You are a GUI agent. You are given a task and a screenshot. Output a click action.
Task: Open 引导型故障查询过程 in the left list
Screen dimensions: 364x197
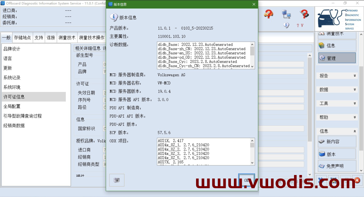click(34, 116)
